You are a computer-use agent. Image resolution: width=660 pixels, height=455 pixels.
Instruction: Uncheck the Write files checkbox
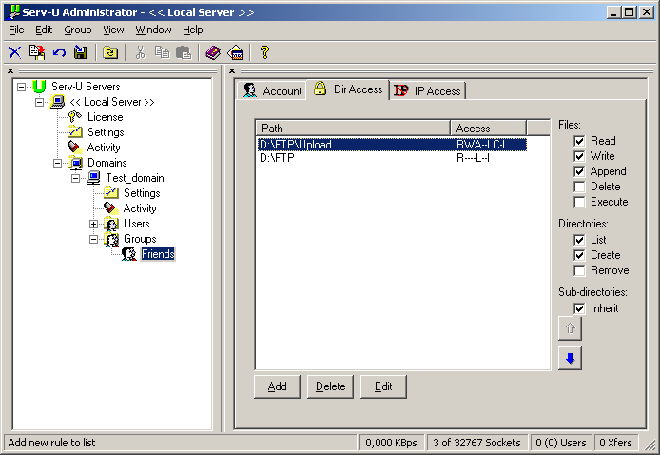click(579, 156)
